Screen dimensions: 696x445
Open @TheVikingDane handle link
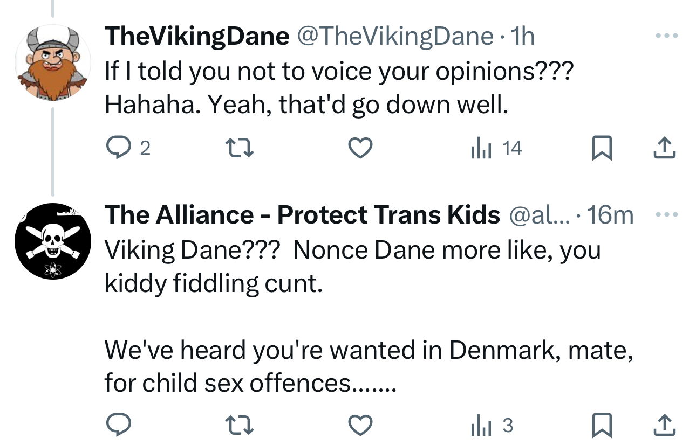tap(393, 37)
